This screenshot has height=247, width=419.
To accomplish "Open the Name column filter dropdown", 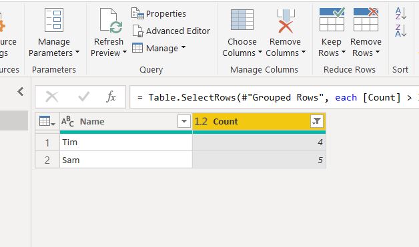I will [x=184, y=121].
